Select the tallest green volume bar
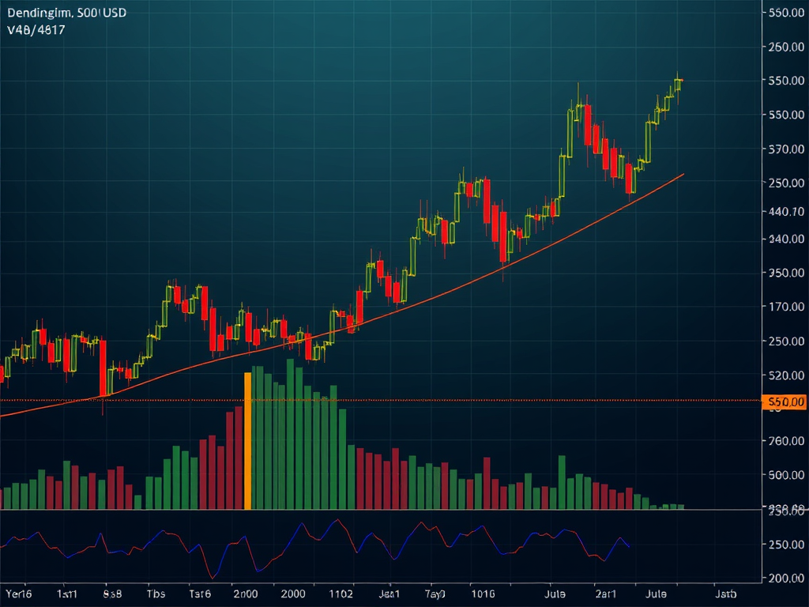 pos(290,435)
